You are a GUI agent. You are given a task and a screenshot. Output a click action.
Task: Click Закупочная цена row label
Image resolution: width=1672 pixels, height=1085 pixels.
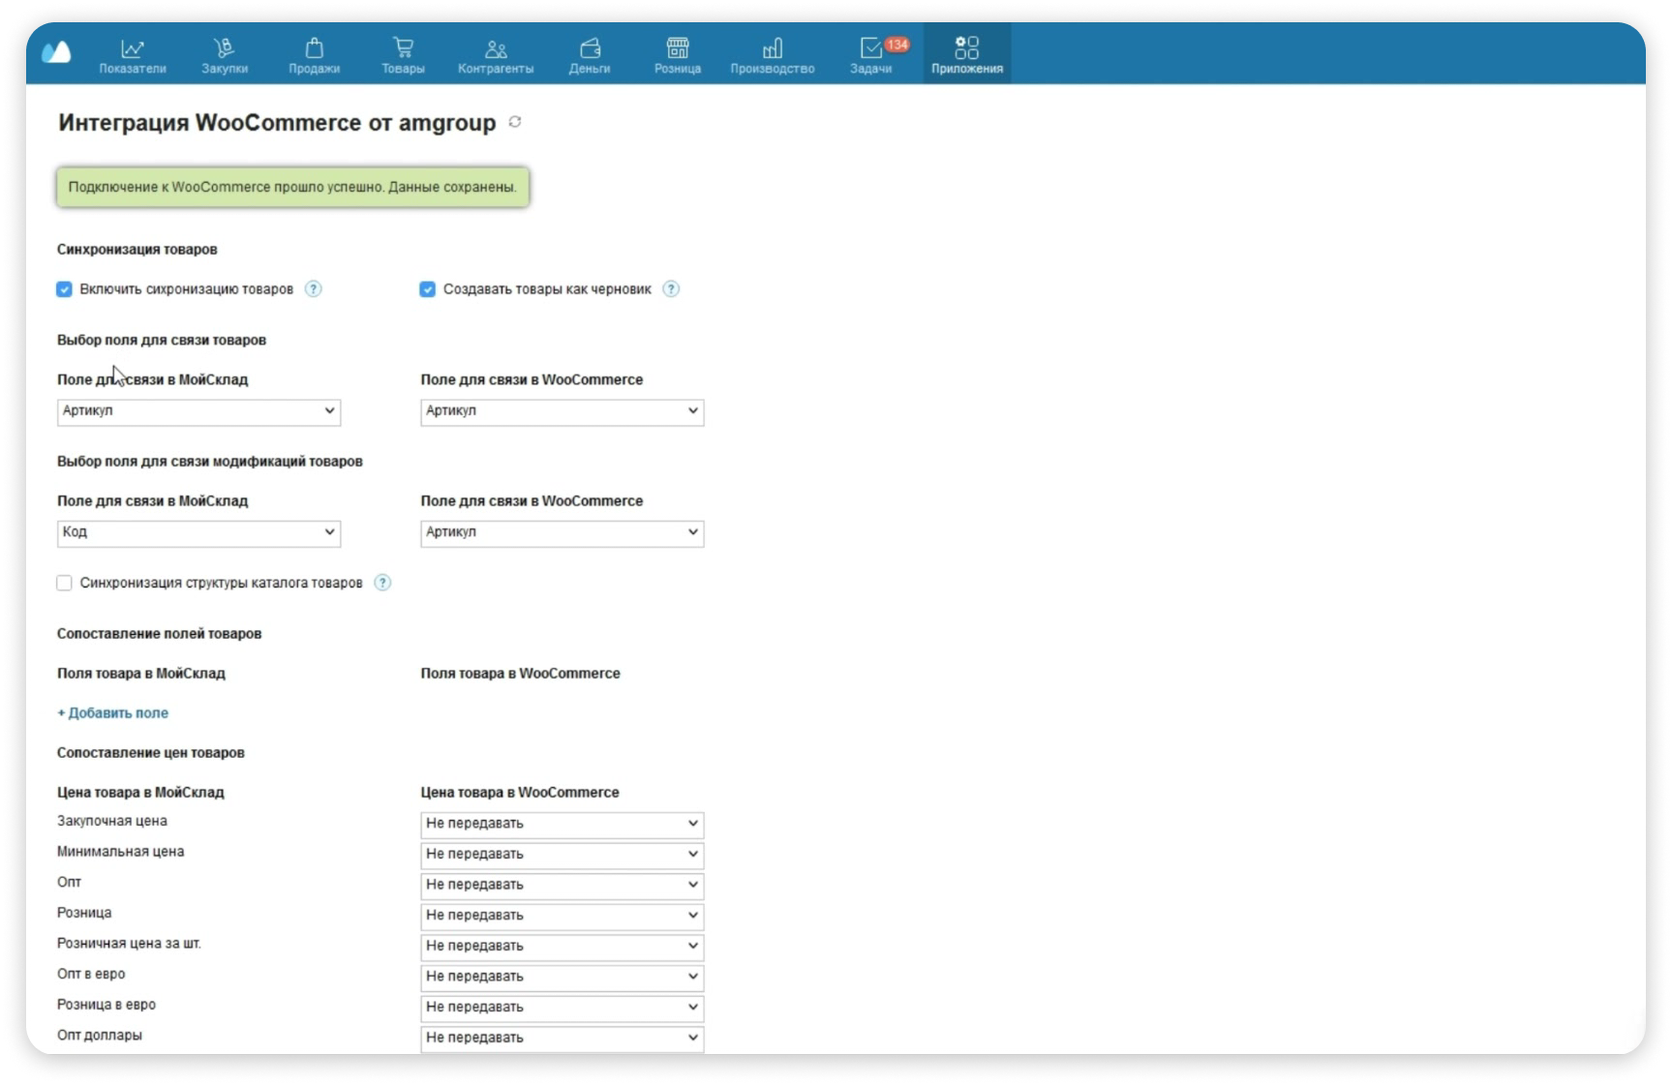click(111, 821)
